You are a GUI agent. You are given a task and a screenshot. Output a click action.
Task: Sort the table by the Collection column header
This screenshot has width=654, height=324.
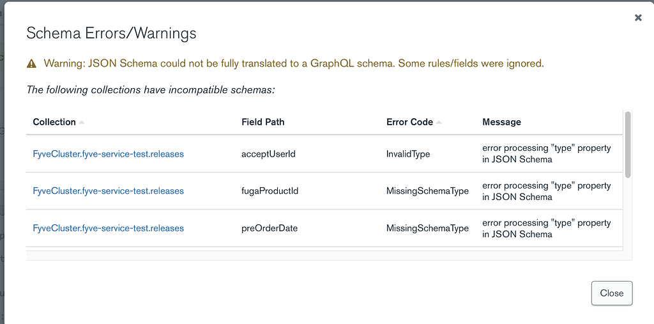click(54, 122)
